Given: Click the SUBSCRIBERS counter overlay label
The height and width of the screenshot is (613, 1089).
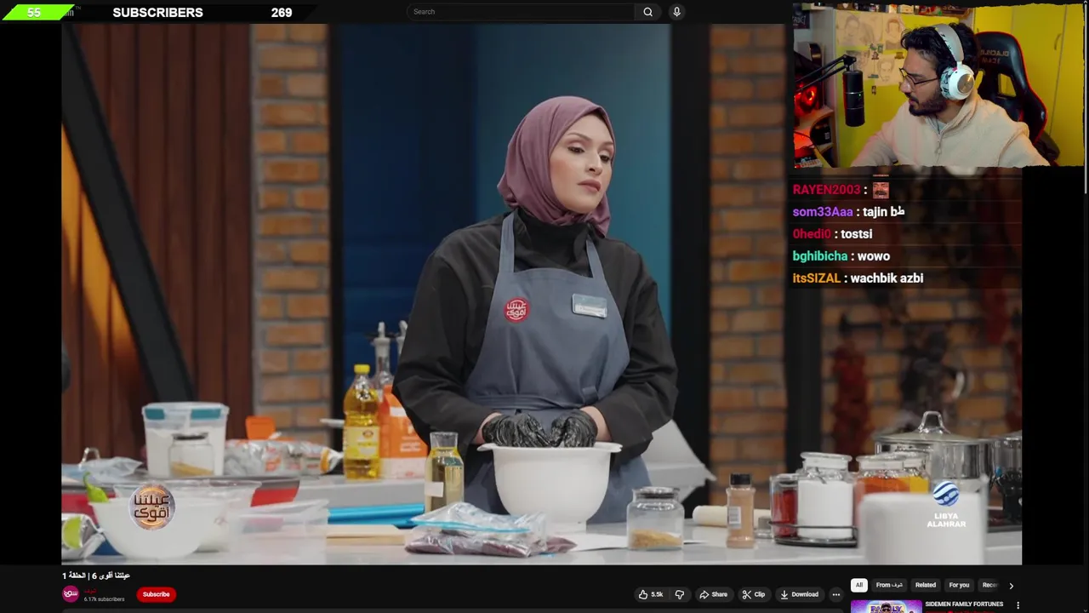Looking at the screenshot, I should (x=157, y=13).
